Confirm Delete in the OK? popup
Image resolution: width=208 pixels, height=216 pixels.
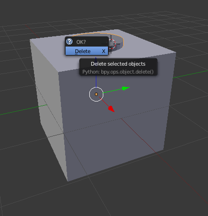coord(87,51)
